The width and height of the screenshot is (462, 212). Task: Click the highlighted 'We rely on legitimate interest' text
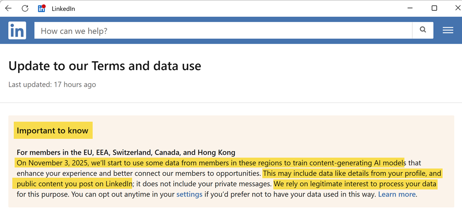355,184
